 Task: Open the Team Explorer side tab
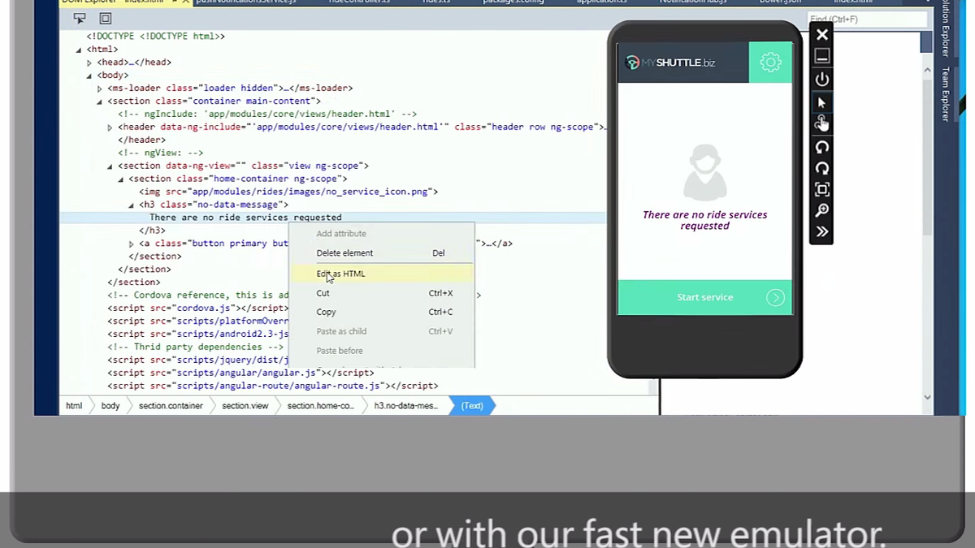(946, 94)
